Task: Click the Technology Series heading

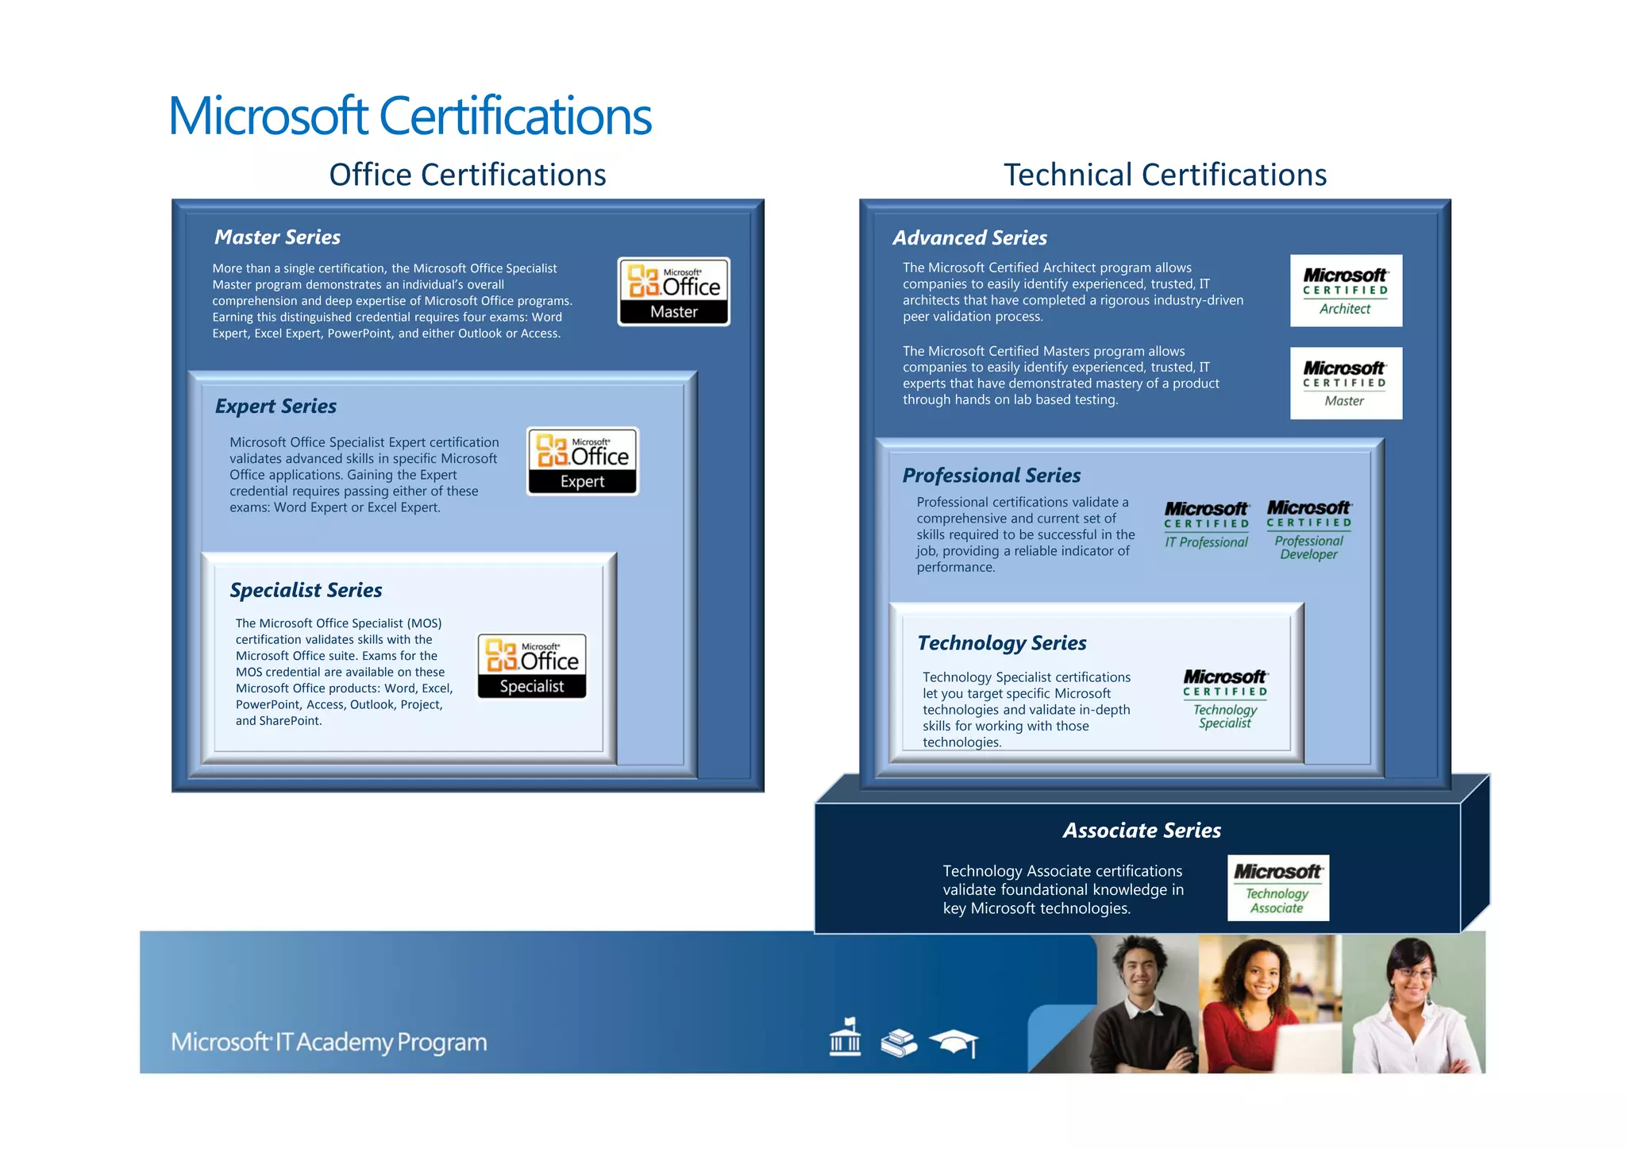Action: (1002, 642)
